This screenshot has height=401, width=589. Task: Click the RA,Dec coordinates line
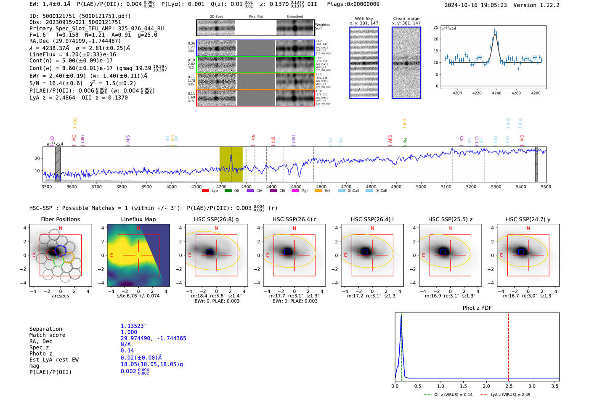click(75, 41)
